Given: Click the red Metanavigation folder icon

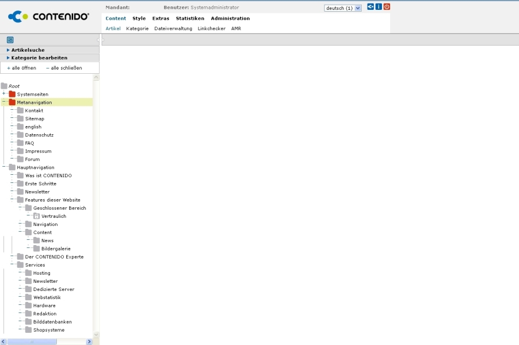Looking at the screenshot, I should [x=12, y=102].
